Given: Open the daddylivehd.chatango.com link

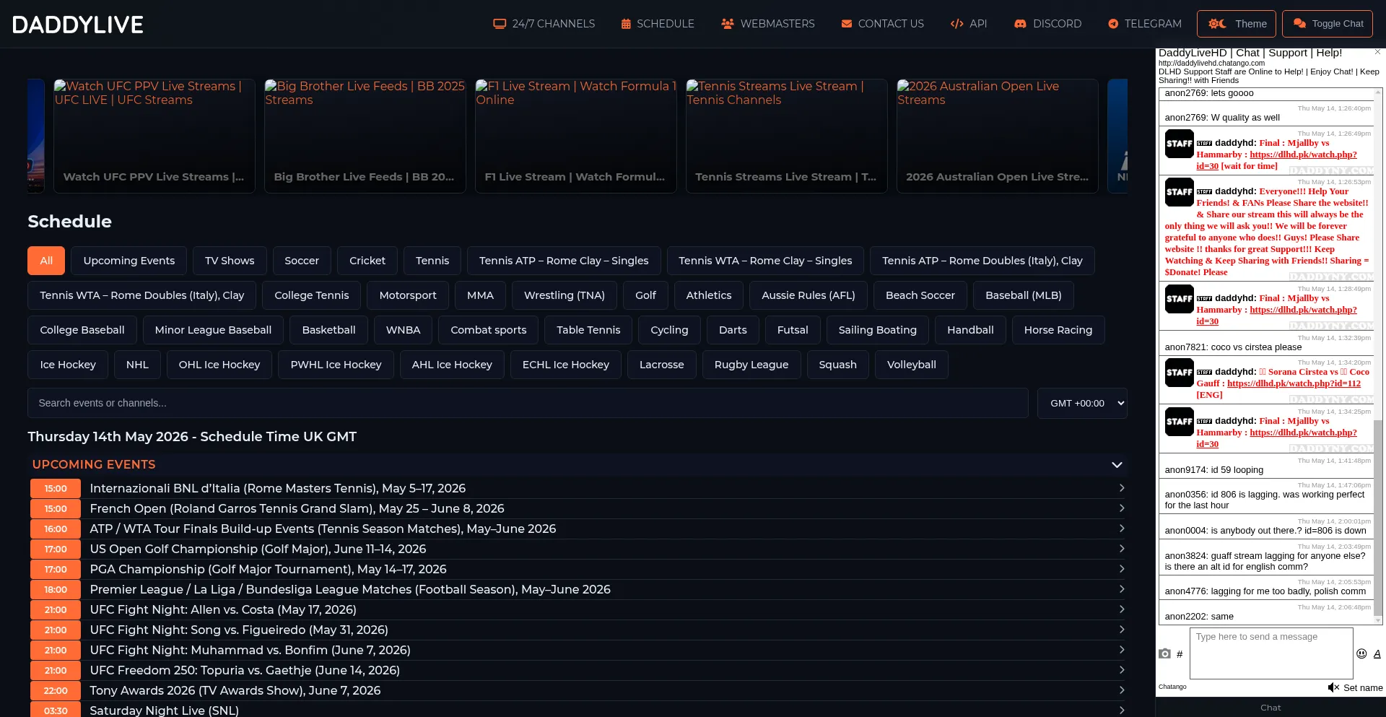Looking at the screenshot, I should pyautogui.click(x=1211, y=63).
